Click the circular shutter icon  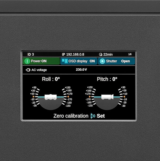coord(102,61)
